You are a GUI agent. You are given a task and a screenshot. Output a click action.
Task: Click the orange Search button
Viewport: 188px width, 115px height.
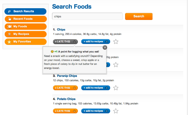(x=139, y=16)
